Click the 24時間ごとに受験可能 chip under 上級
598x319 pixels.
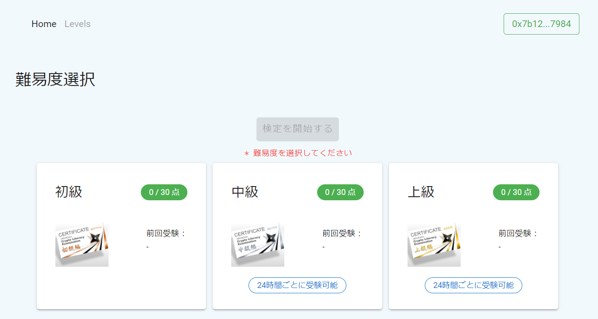click(474, 285)
